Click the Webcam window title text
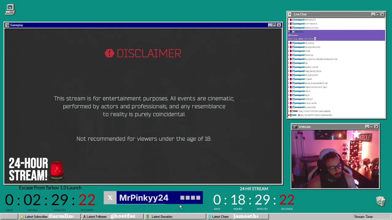The height and width of the screenshot is (220, 392). tap(304, 127)
